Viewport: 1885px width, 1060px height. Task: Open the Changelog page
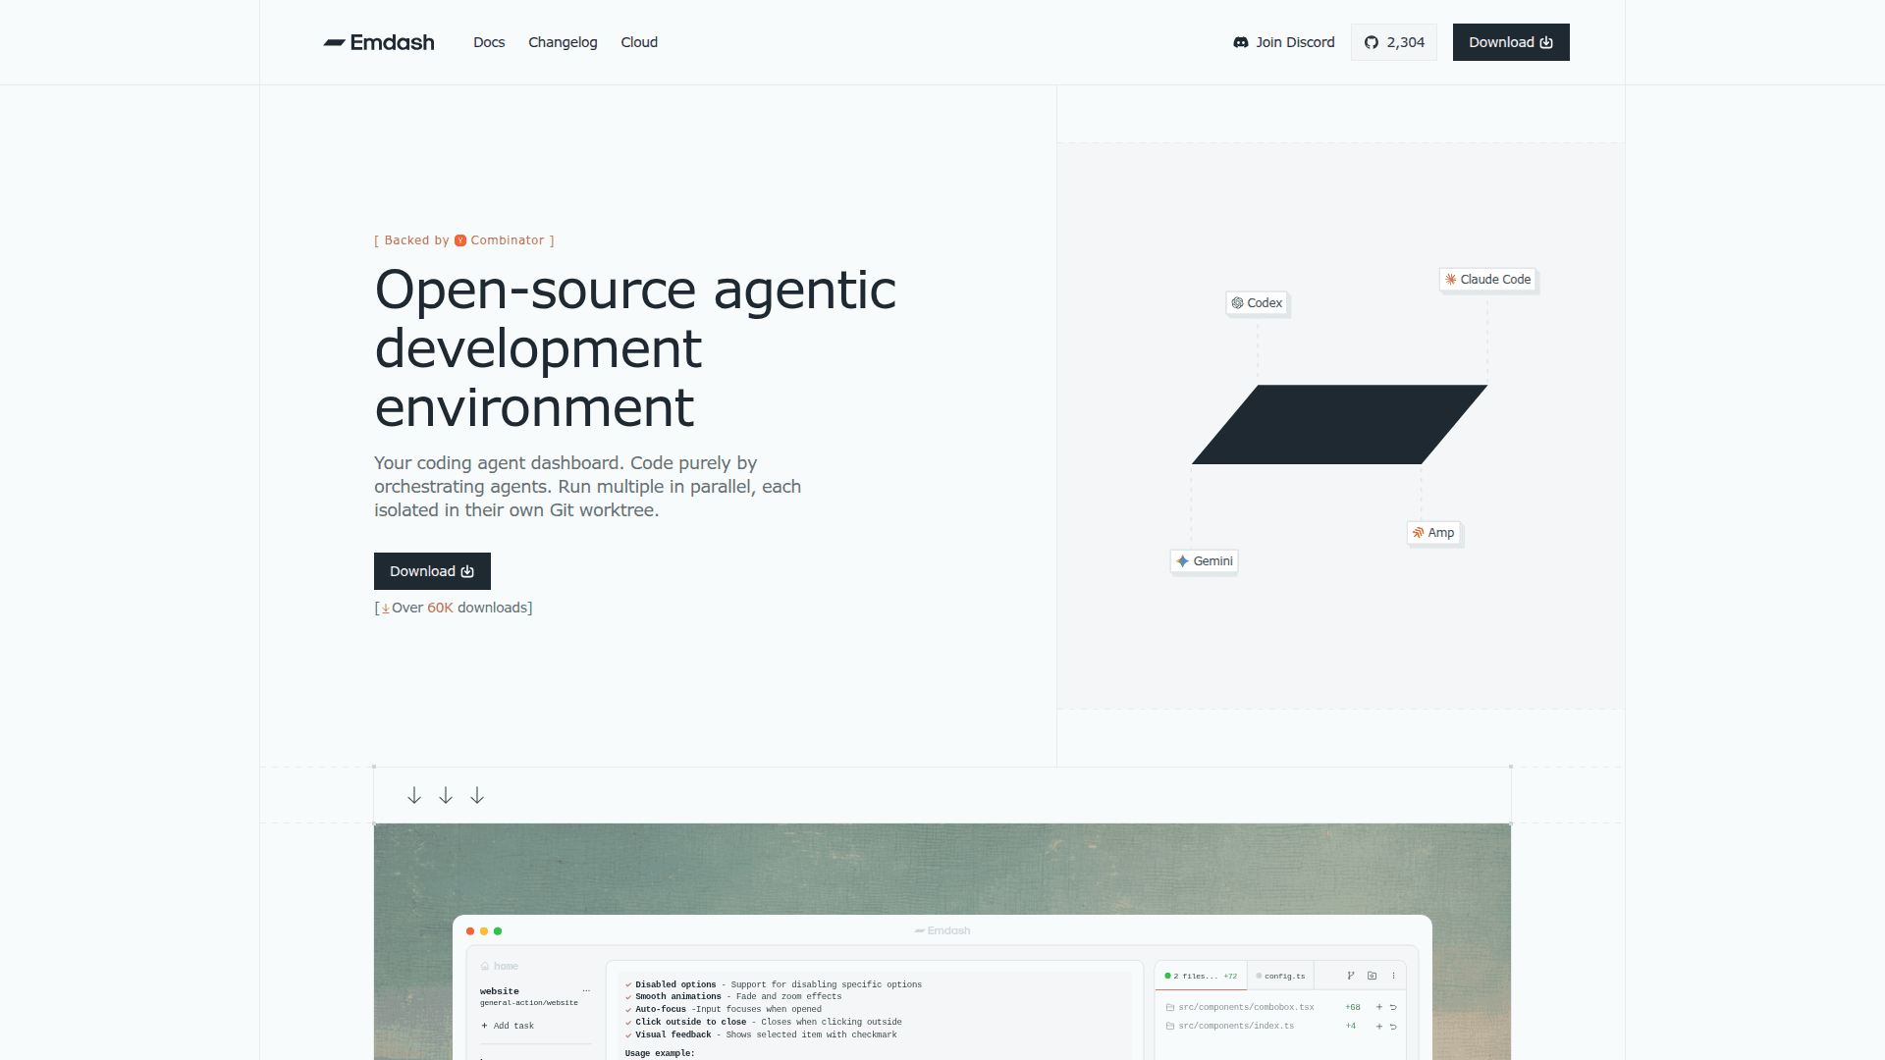point(563,42)
